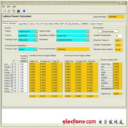Click the New file toolbar icon
The width and height of the screenshot is (128, 128).
pyautogui.click(x=5, y=11)
